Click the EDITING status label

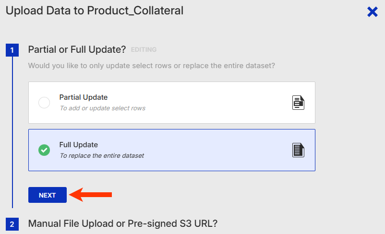click(x=144, y=50)
